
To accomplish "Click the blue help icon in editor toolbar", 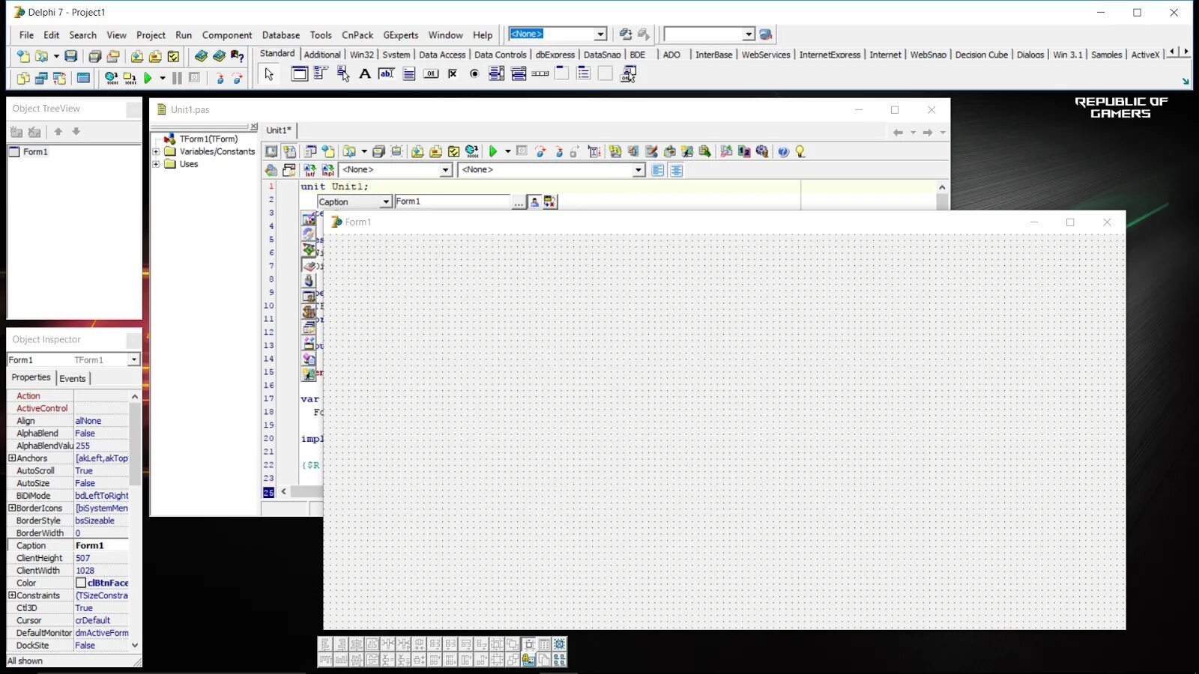I will click(783, 151).
